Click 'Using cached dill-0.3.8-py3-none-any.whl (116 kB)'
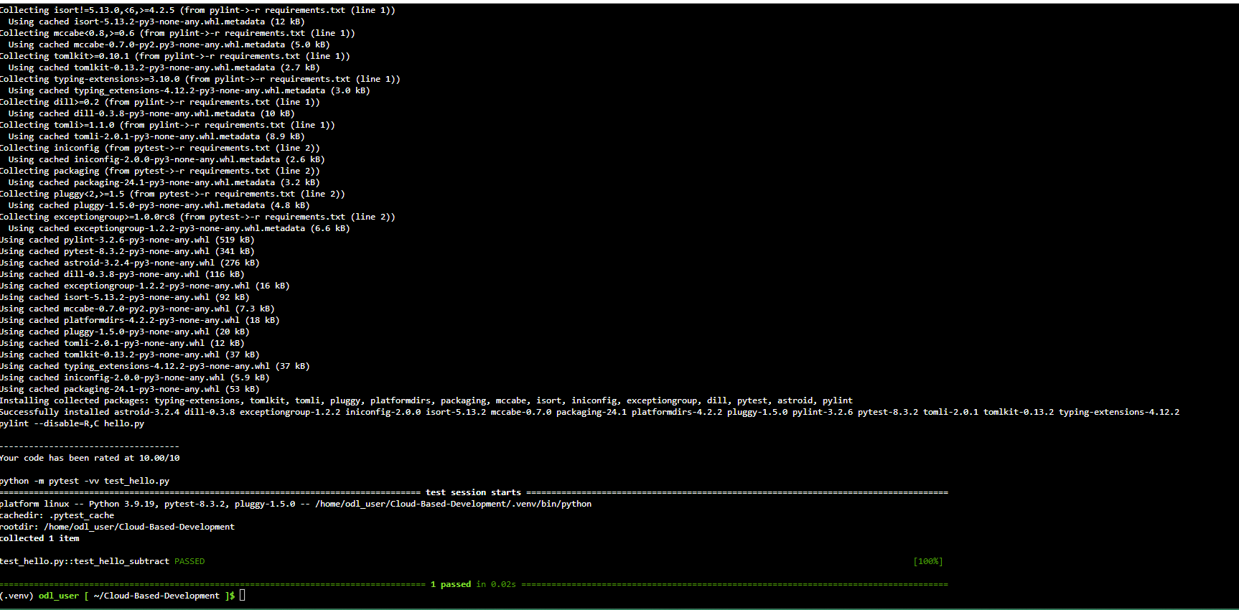 [x=122, y=274]
